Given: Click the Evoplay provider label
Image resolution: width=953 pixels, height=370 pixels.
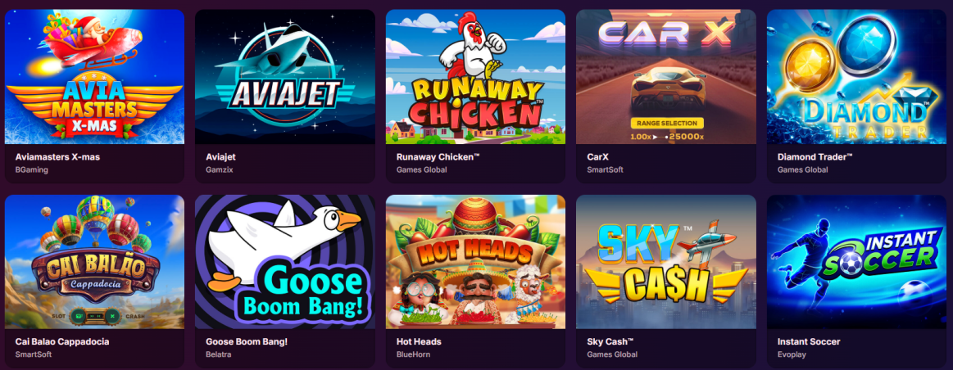Looking at the screenshot, I should tap(791, 354).
